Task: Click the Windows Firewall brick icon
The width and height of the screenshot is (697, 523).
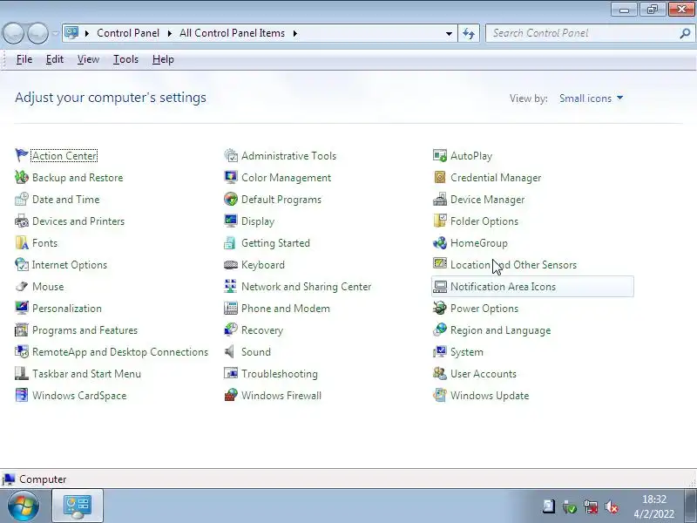Action: [231, 396]
